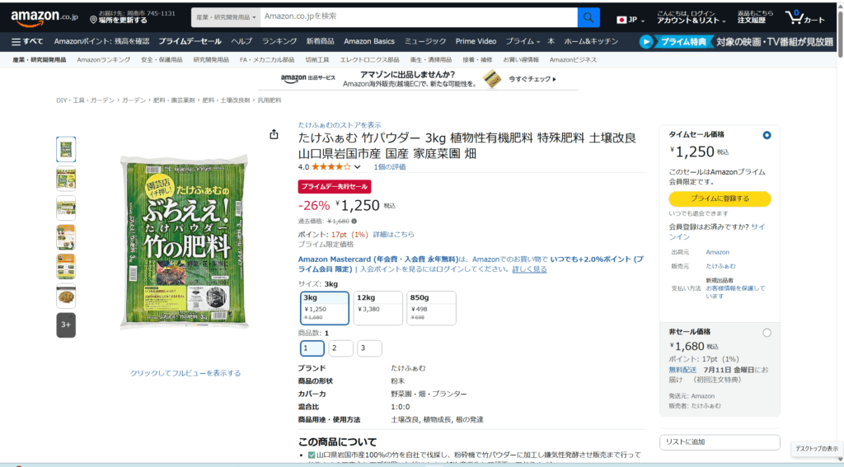
Task: Click the Amazon.co.jpを検索 search field
Action: (419, 18)
